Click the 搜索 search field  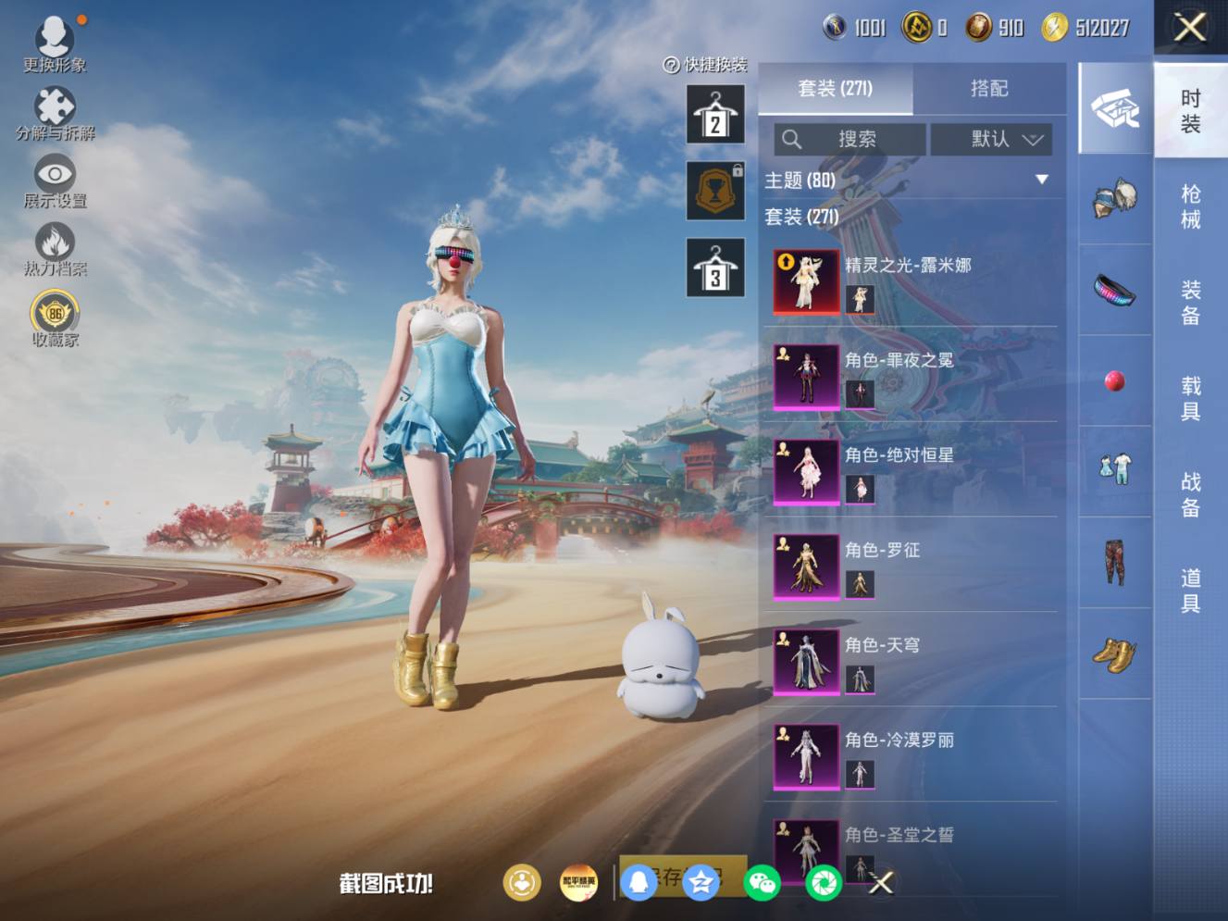click(850, 140)
